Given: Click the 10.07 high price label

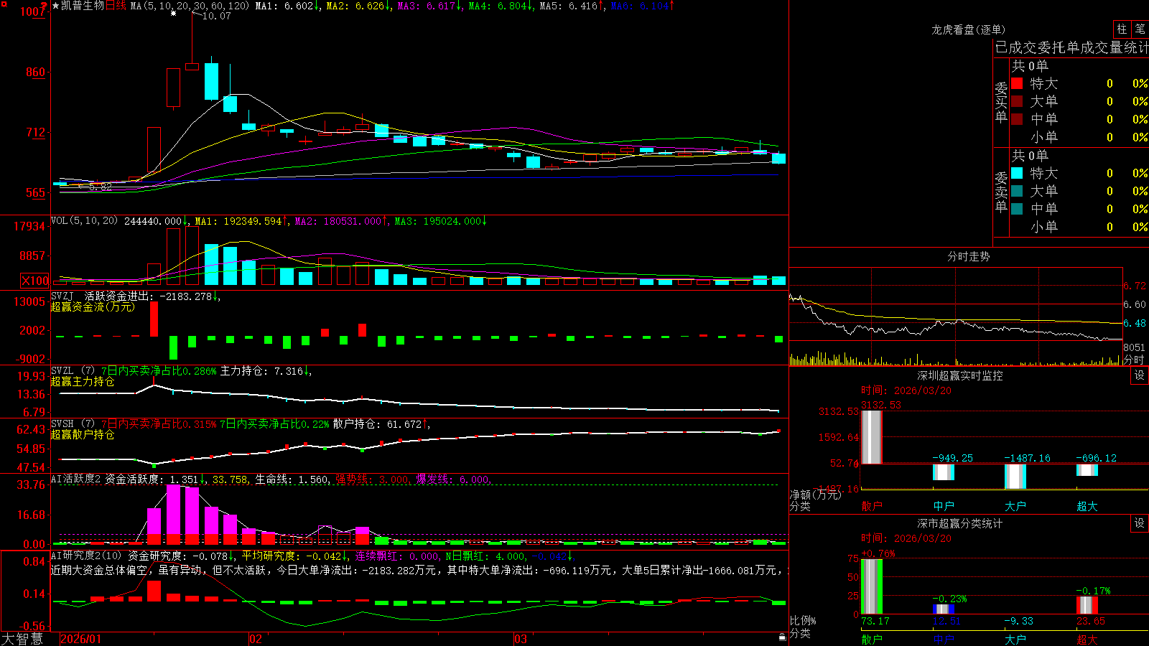Looking at the screenshot, I should coord(217,16).
